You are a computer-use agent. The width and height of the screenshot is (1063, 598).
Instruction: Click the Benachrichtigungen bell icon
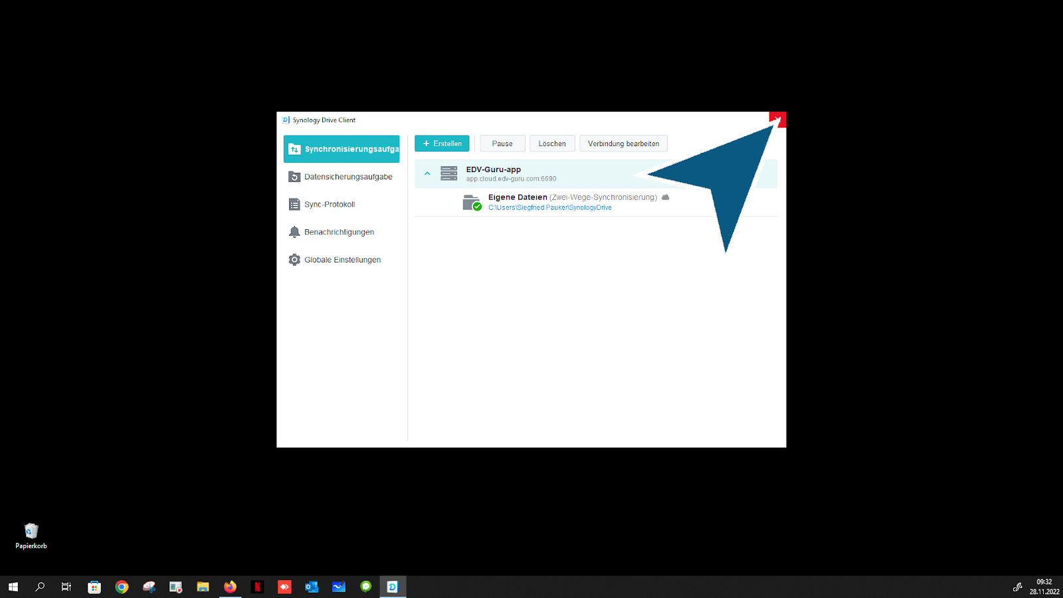pos(294,232)
